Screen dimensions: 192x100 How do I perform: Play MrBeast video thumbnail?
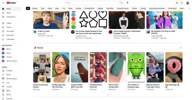(51, 20)
